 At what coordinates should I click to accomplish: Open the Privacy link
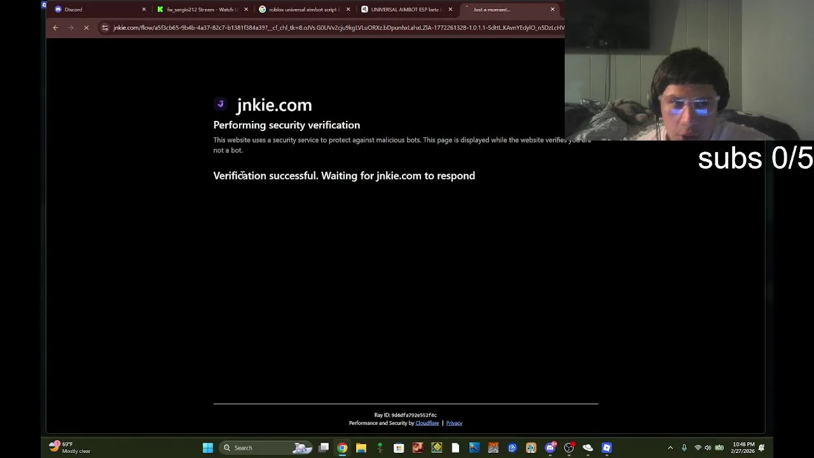click(454, 423)
